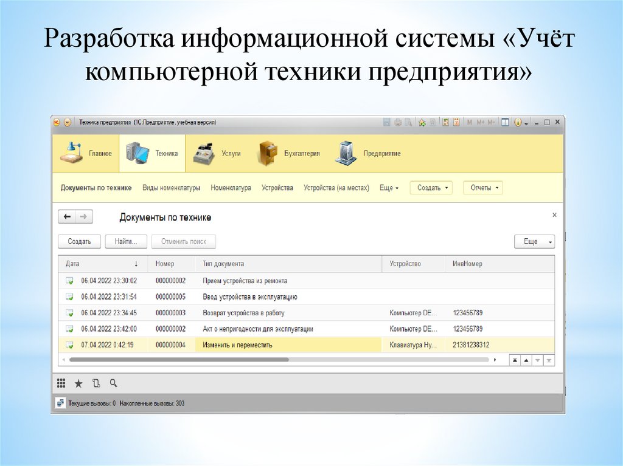The height and width of the screenshot is (466, 623).
Task: Open the Номенклатура link
Action: click(231, 188)
